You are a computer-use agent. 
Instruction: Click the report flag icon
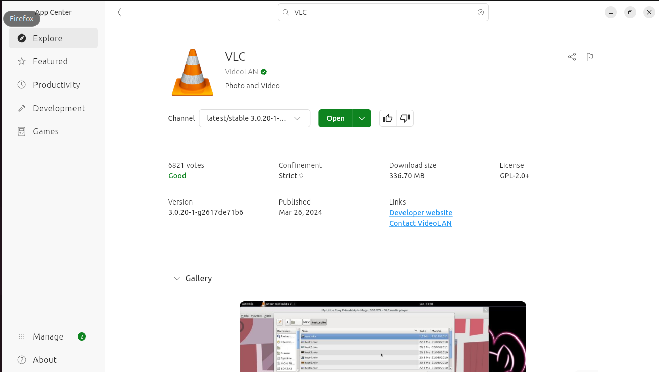(x=589, y=57)
